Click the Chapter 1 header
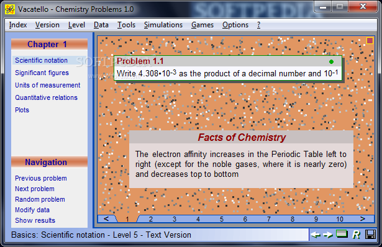 [49, 44]
